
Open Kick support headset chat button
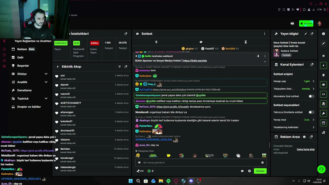click(321, 169)
